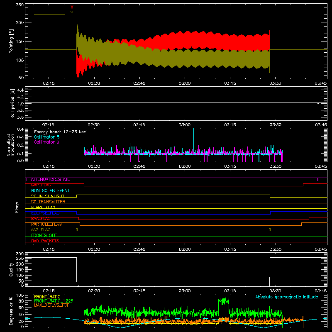Click the ECLIPSE_FLAG label
The image size is (332, 332).
(45, 213)
